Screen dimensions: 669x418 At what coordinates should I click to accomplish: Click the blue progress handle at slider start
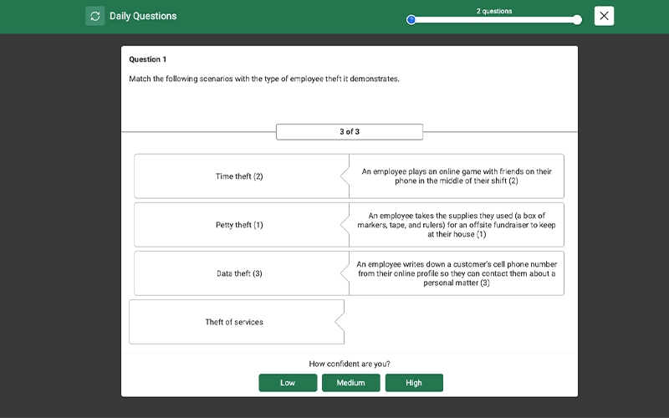pyautogui.click(x=411, y=20)
